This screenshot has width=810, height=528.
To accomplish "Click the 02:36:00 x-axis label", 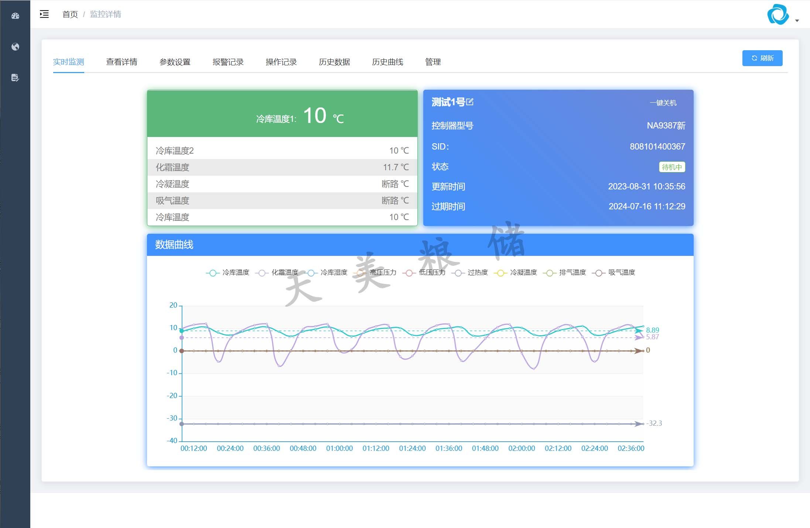I will [x=631, y=448].
